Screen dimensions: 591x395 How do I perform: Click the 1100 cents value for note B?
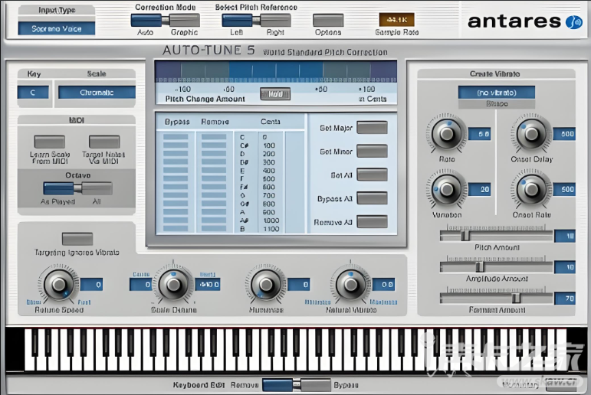(271, 229)
